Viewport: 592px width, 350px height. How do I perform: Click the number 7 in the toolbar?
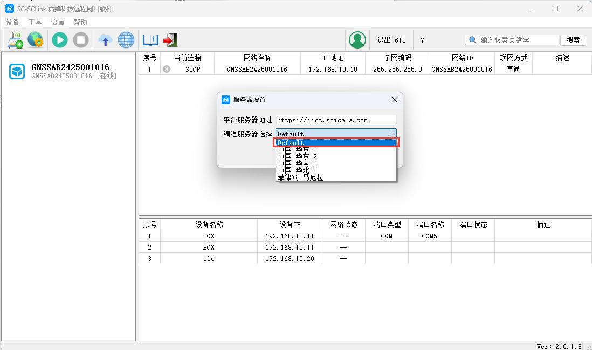coord(422,40)
